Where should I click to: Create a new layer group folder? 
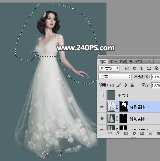[x=142, y=133]
